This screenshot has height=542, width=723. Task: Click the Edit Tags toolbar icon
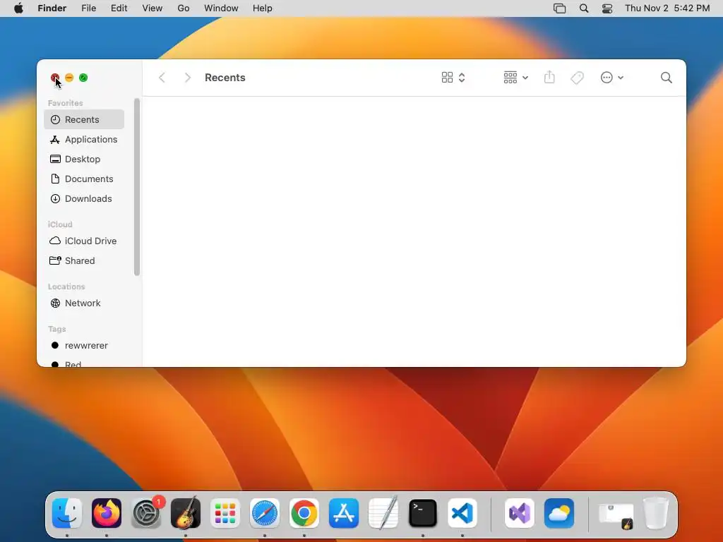click(577, 78)
